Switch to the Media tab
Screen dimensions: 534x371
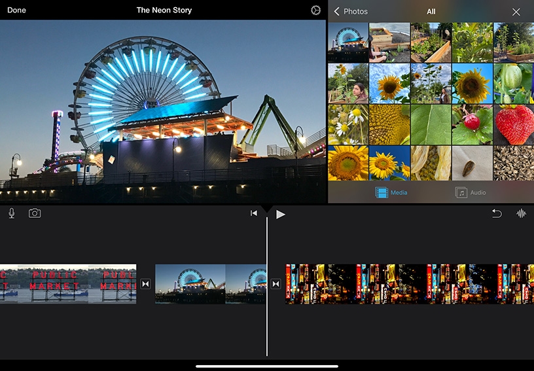pos(391,192)
